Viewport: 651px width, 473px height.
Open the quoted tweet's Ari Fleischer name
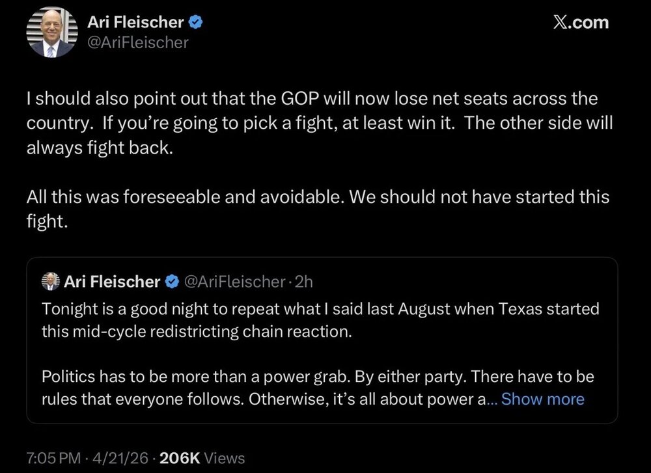tap(112, 282)
